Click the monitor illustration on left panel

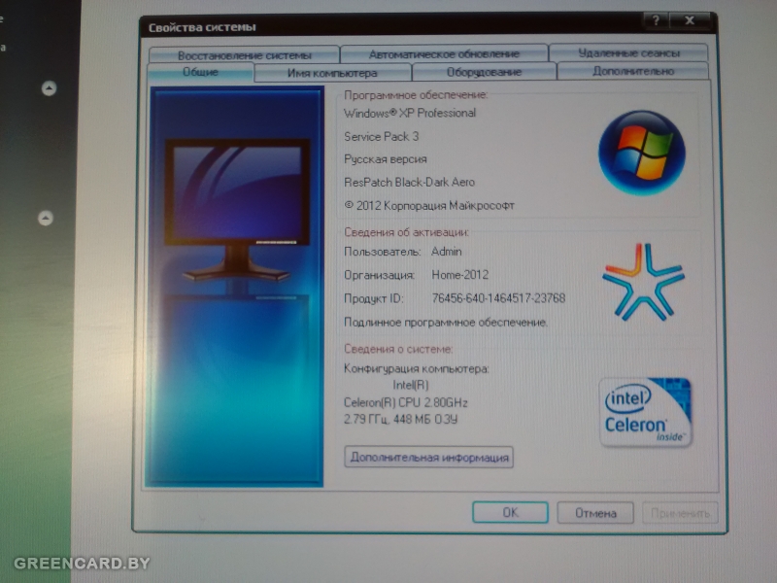(238, 210)
